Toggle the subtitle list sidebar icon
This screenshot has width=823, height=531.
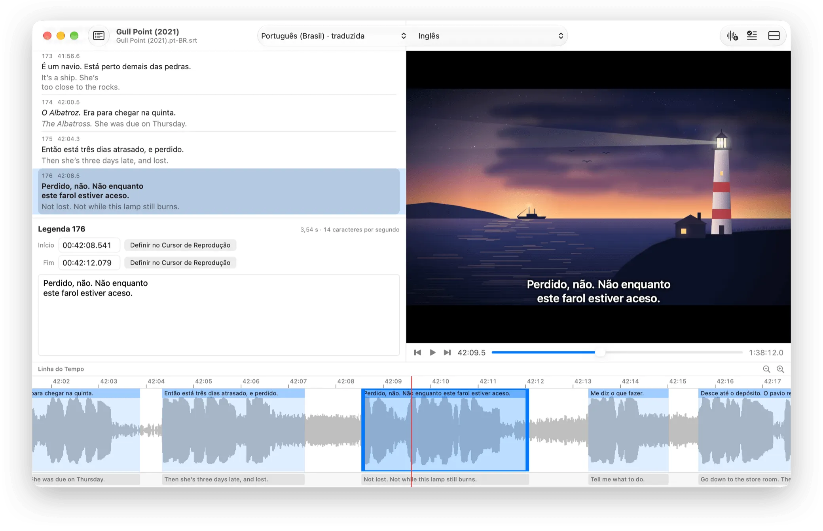coord(99,36)
